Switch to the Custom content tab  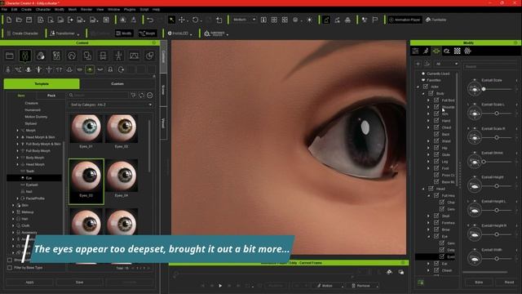117,83
